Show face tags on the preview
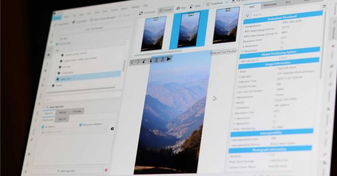 click(156, 60)
